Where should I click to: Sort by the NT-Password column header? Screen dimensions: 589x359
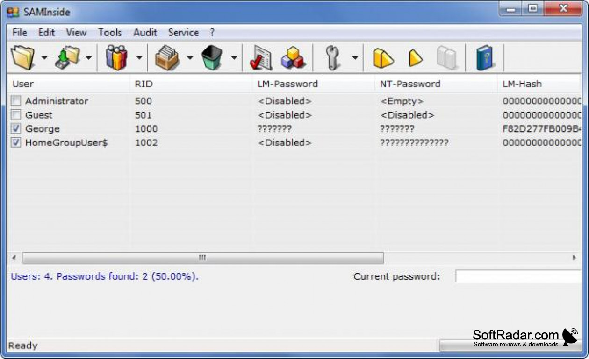pos(436,84)
